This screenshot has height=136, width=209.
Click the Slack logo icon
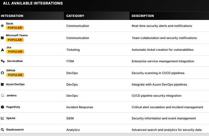click(2, 26)
